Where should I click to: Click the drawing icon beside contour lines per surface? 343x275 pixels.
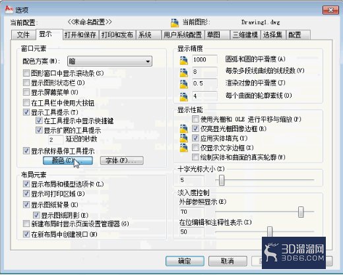tap(183, 97)
